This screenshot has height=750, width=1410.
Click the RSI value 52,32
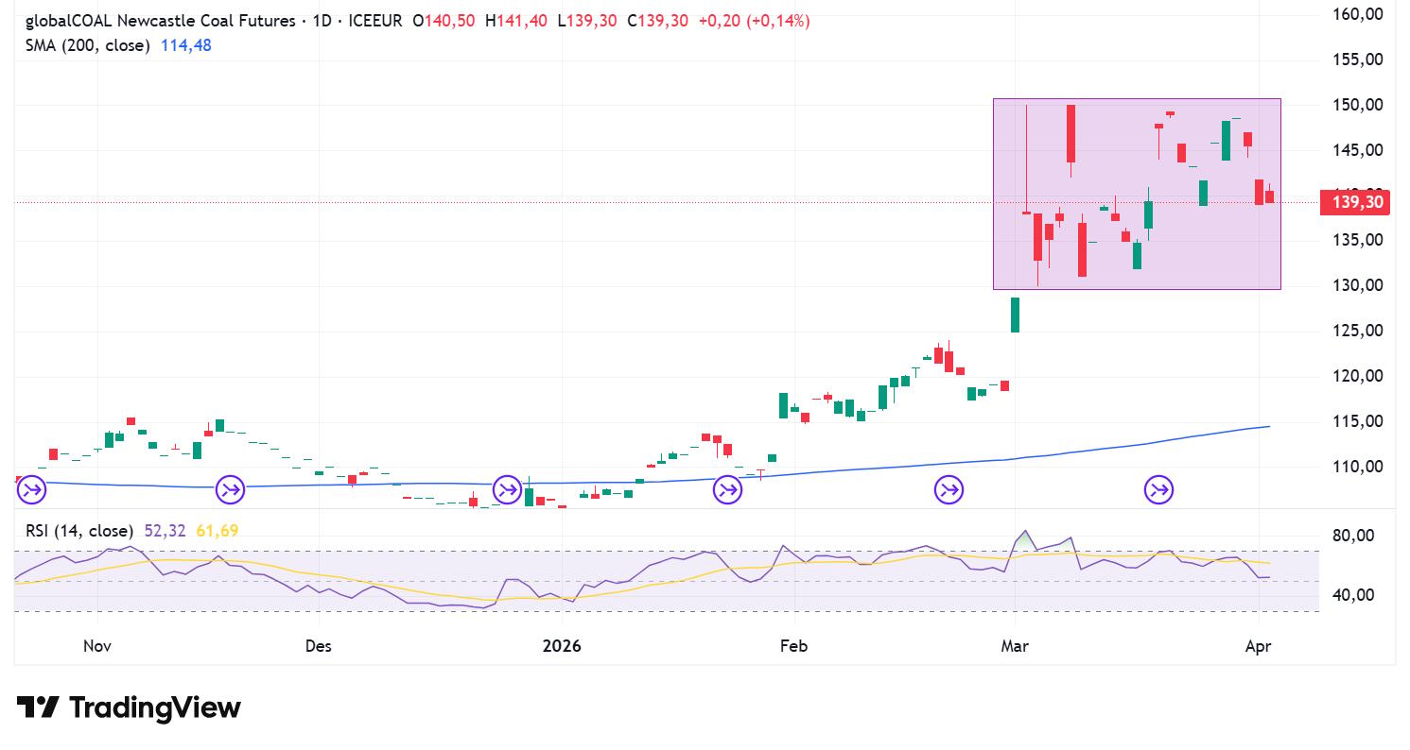click(x=165, y=531)
